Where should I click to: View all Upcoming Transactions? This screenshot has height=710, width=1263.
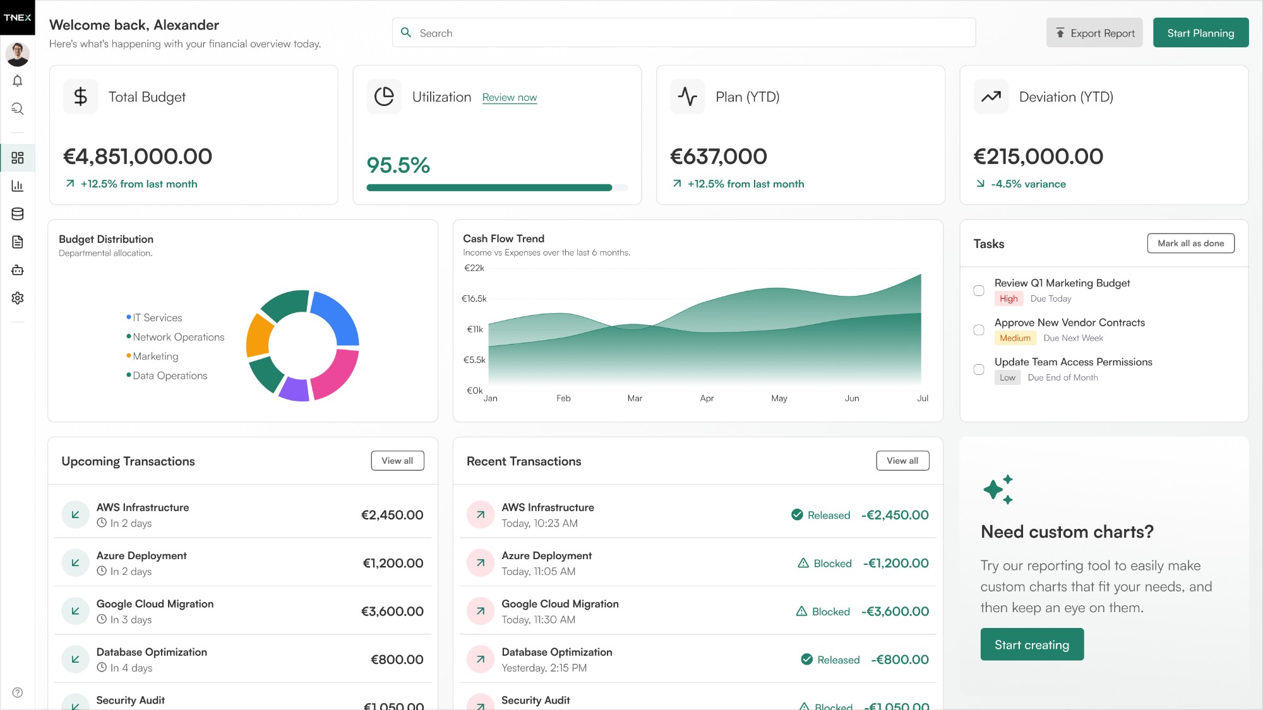coord(397,461)
